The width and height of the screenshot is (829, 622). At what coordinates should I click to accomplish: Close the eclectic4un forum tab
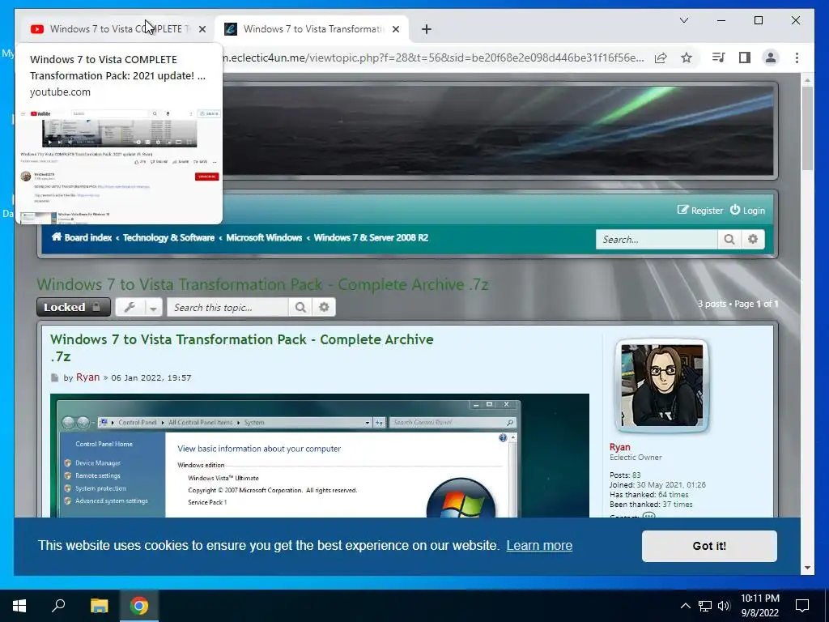point(395,29)
